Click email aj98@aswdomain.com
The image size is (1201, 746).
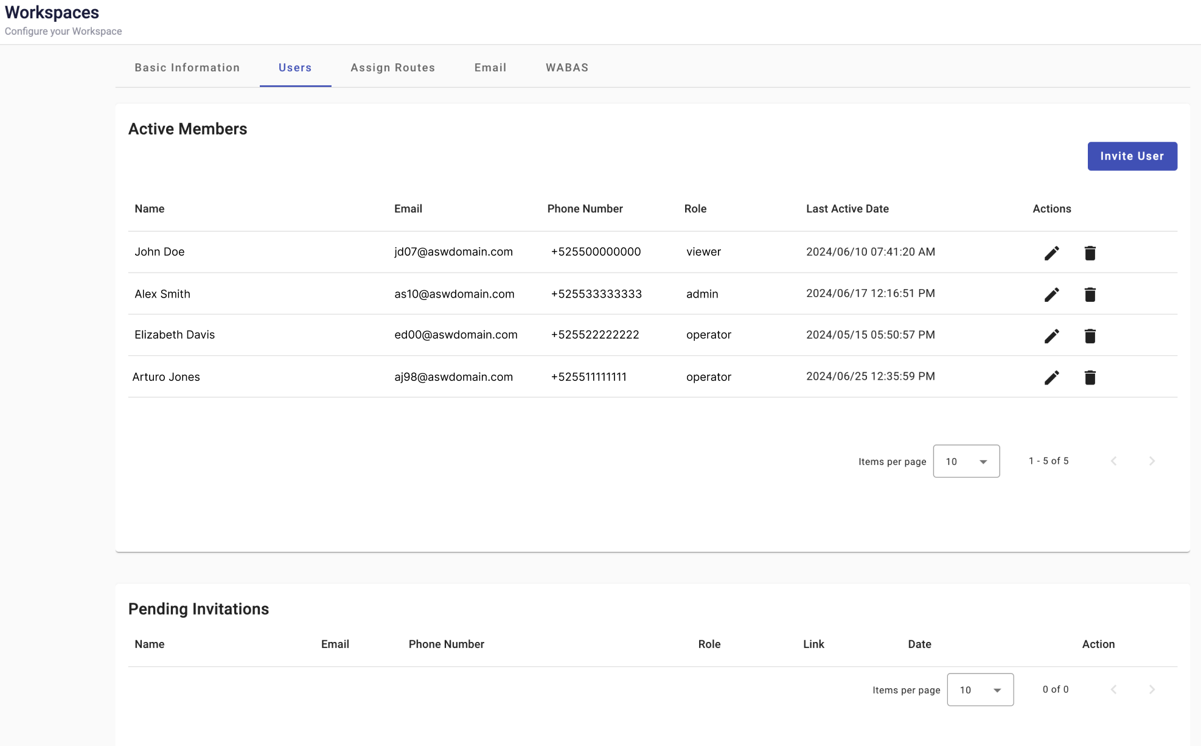(x=453, y=377)
